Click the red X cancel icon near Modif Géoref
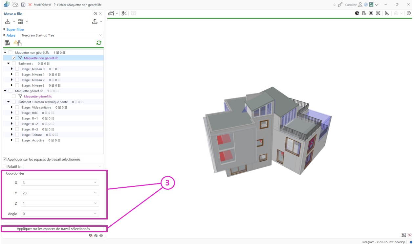414x244 pixels. click(x=30, y=5)
